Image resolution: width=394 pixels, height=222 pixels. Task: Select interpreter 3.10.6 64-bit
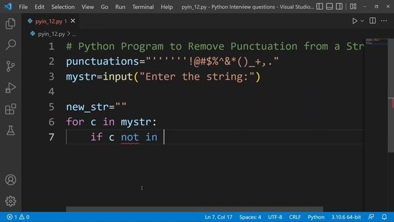tap(346, 217)
